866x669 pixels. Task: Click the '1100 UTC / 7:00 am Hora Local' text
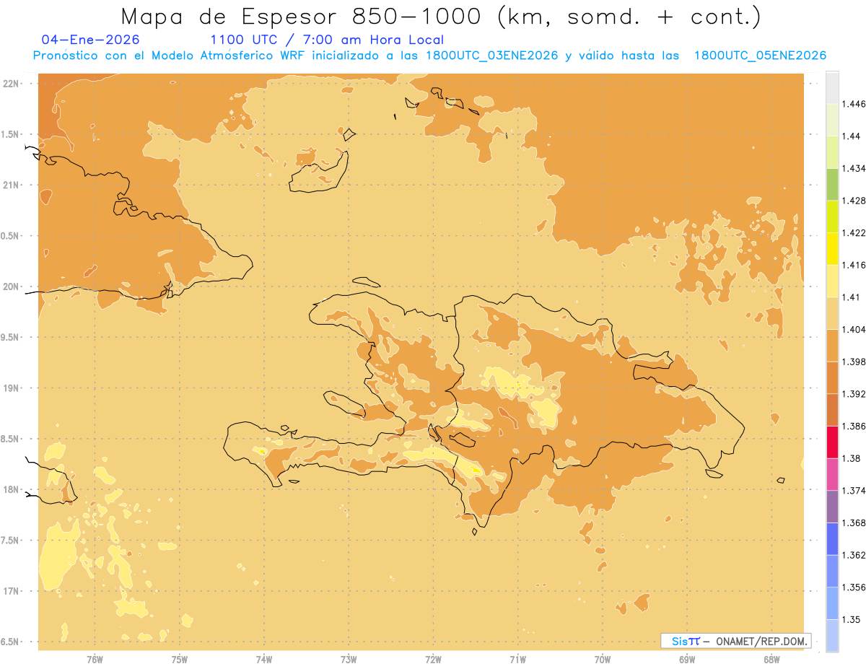pos(327,40)
